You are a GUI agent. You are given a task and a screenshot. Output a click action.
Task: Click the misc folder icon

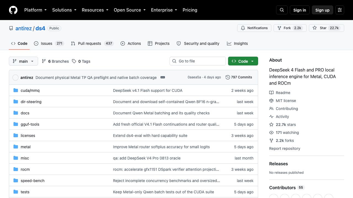[16, 158]
